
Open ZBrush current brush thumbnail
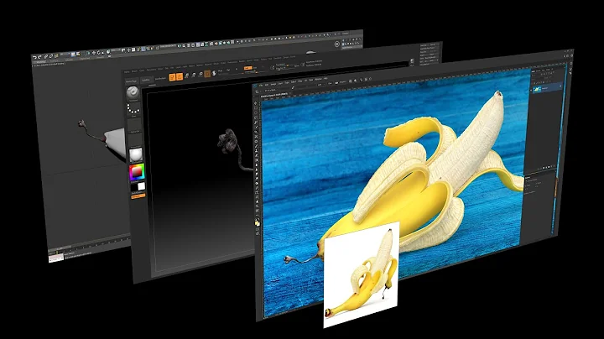click(x=133, y=91)
